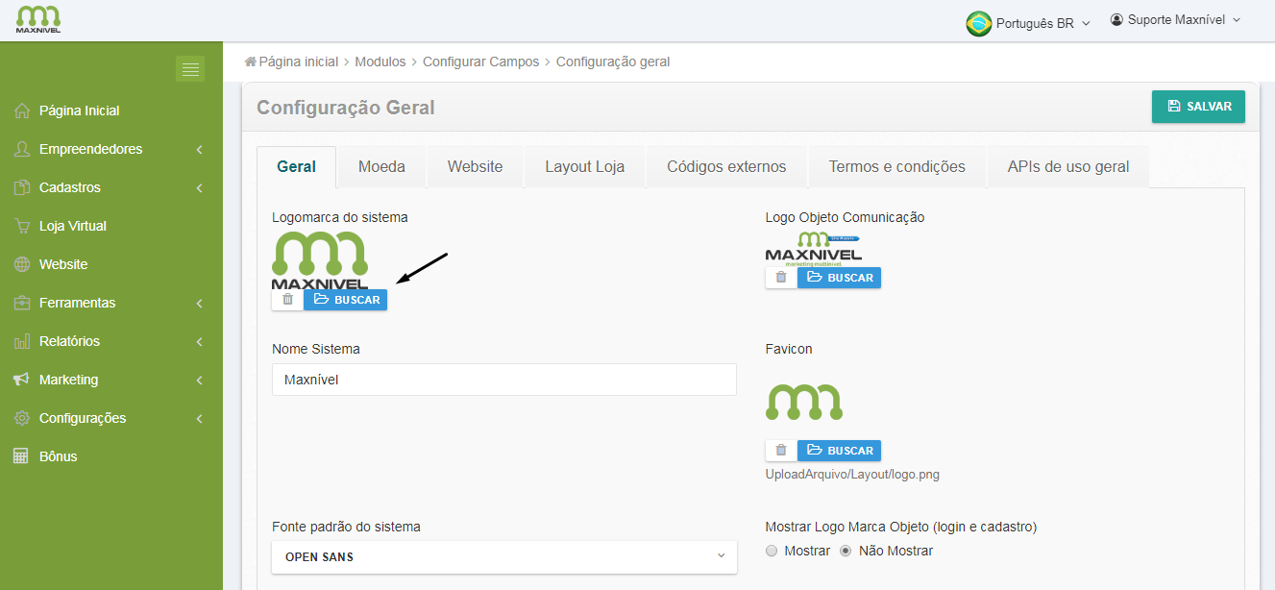Open the Fonte padrão do sistema dropdown

(504, 556)
